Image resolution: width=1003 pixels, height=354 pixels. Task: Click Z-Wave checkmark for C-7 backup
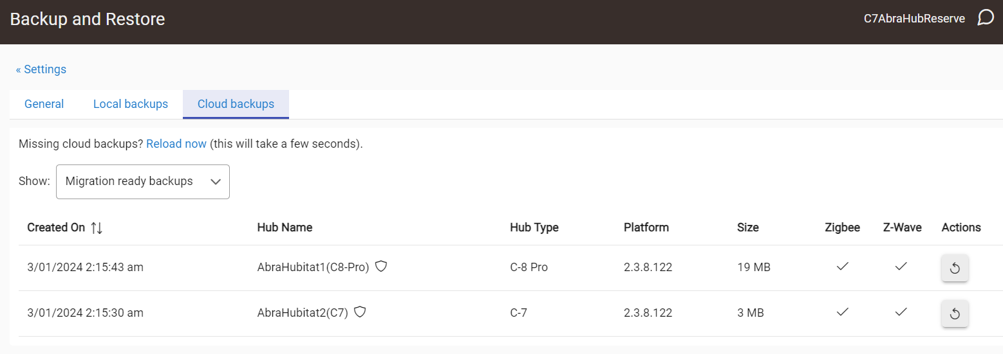pos(901,312)
